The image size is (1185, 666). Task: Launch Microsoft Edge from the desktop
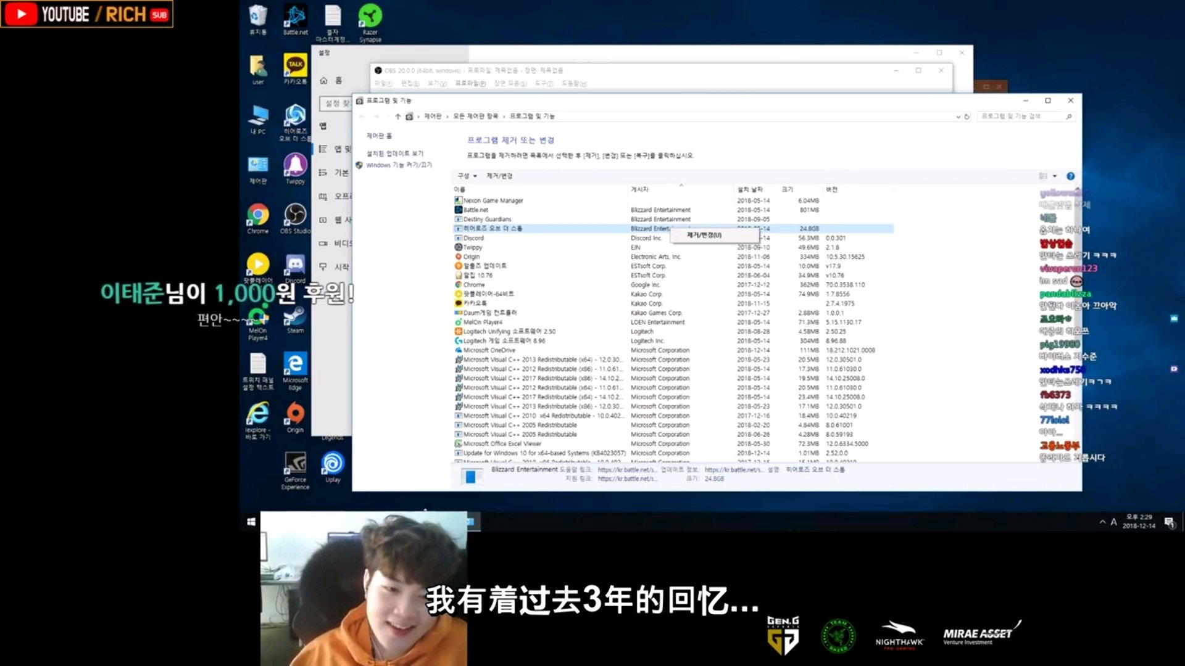point(295,371)
